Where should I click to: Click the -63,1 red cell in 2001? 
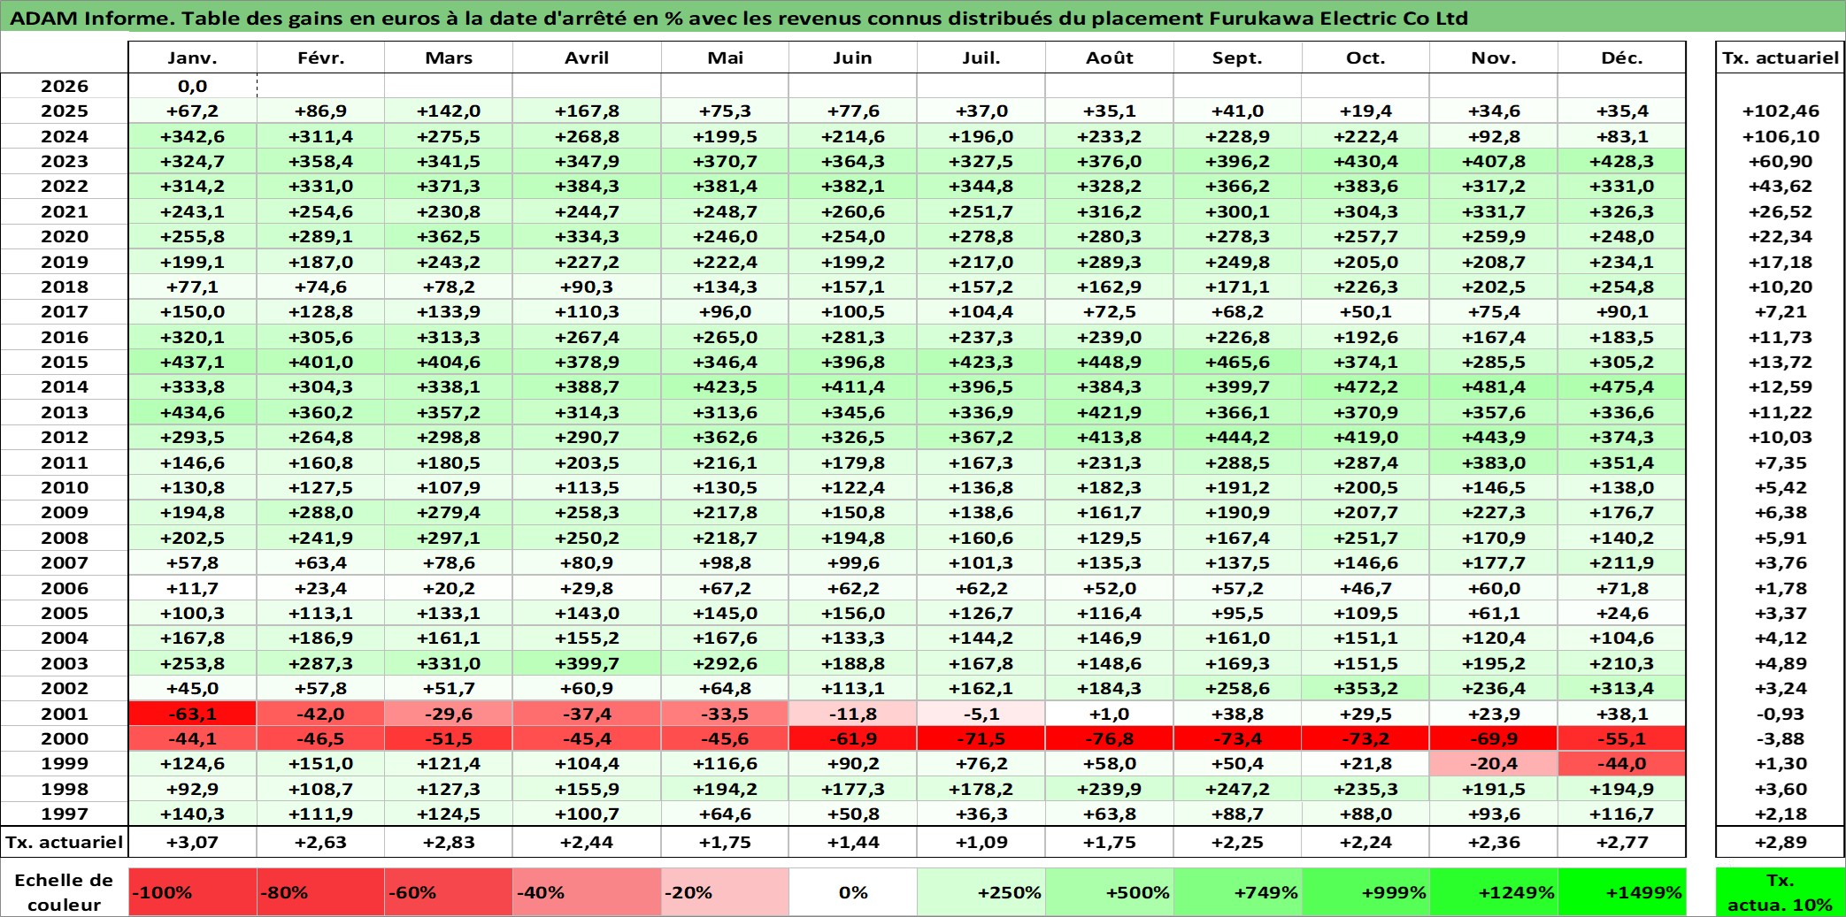coord(192,714)
